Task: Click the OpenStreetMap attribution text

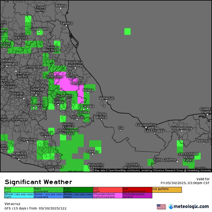Action: pos(153,170)
